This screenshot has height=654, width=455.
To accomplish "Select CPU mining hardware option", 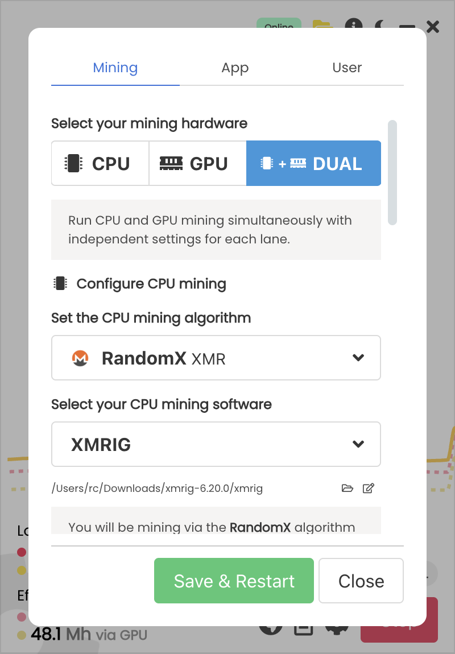I will tap(100, 163).
